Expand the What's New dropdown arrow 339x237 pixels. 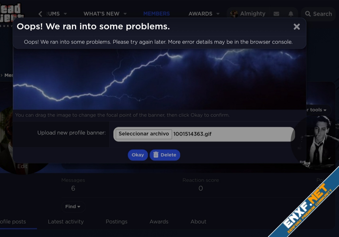click(125, 14)
